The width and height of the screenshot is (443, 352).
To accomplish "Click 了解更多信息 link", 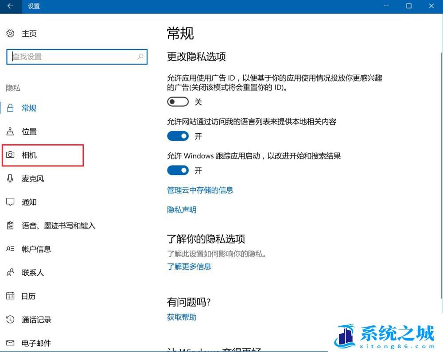I will click(189, 267).
